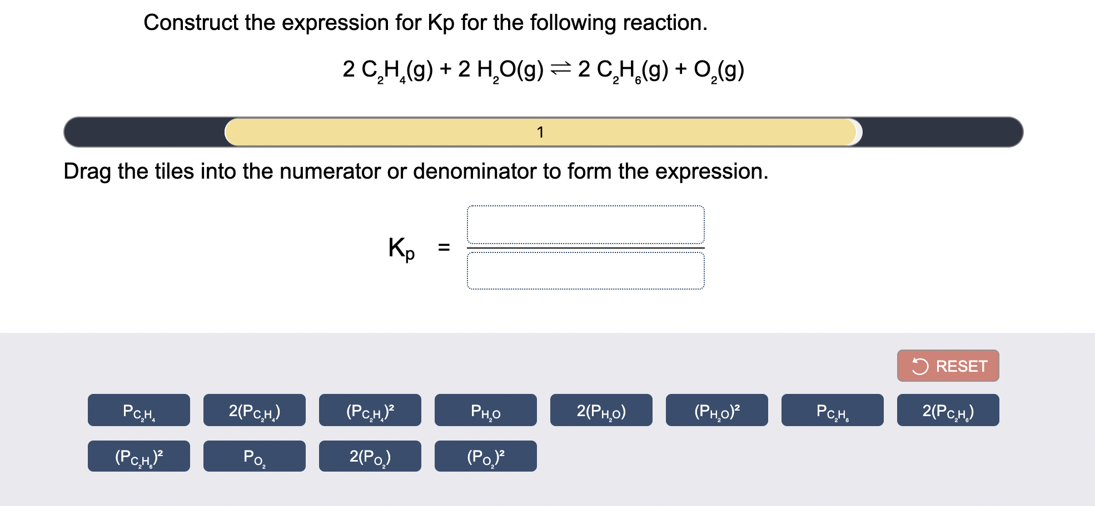The image size is (1095, 506).
Task: Click the numerator drop box
Action: coord(586,224)
